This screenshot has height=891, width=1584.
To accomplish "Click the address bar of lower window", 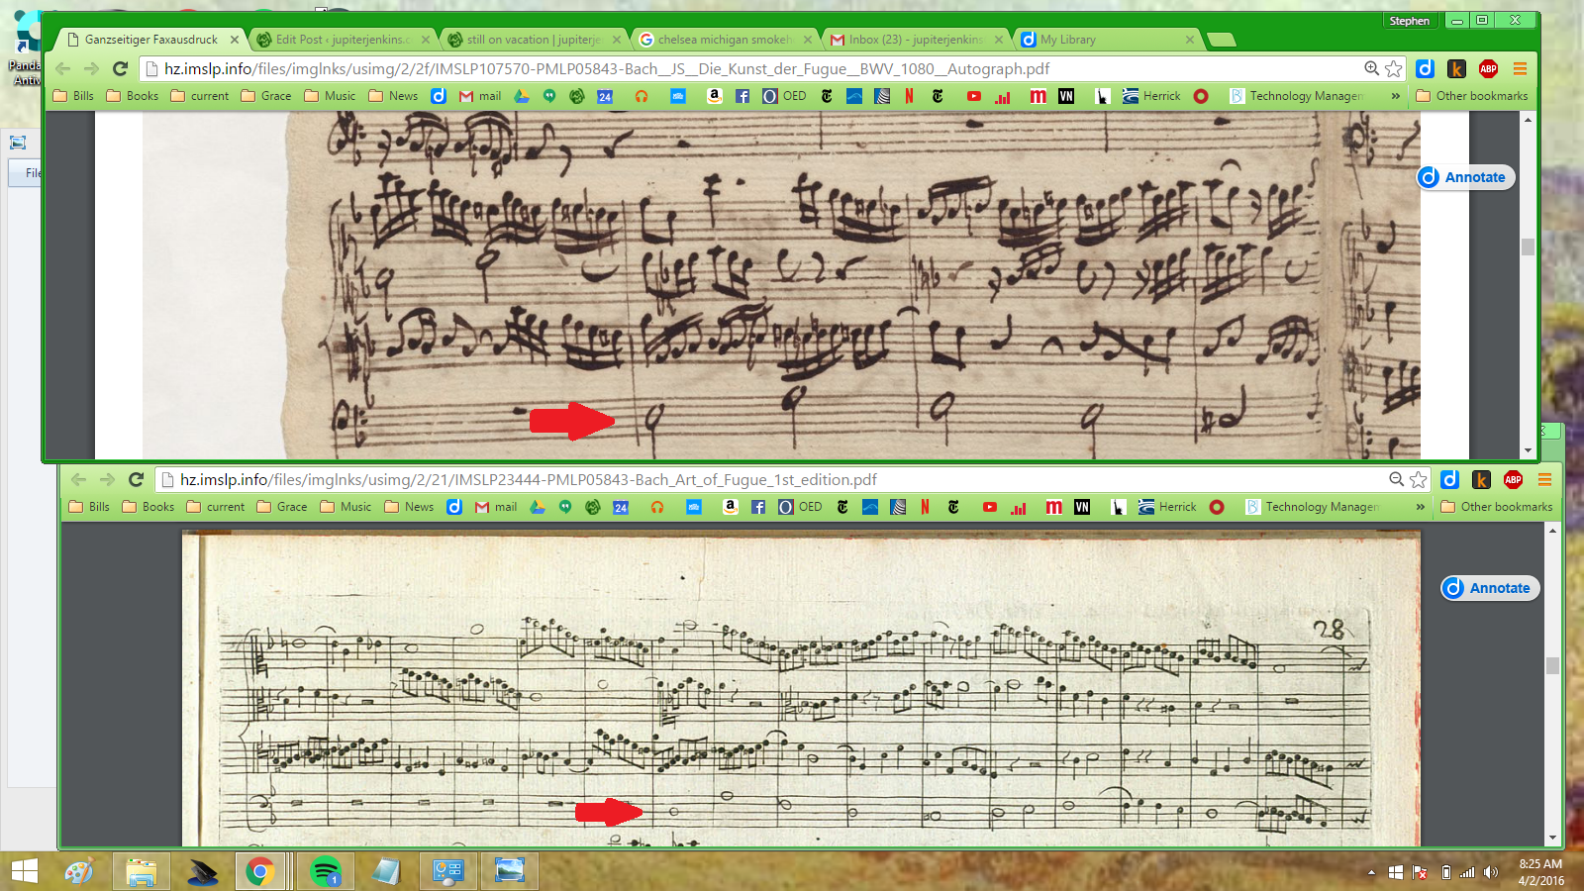I will pos(792,479).
